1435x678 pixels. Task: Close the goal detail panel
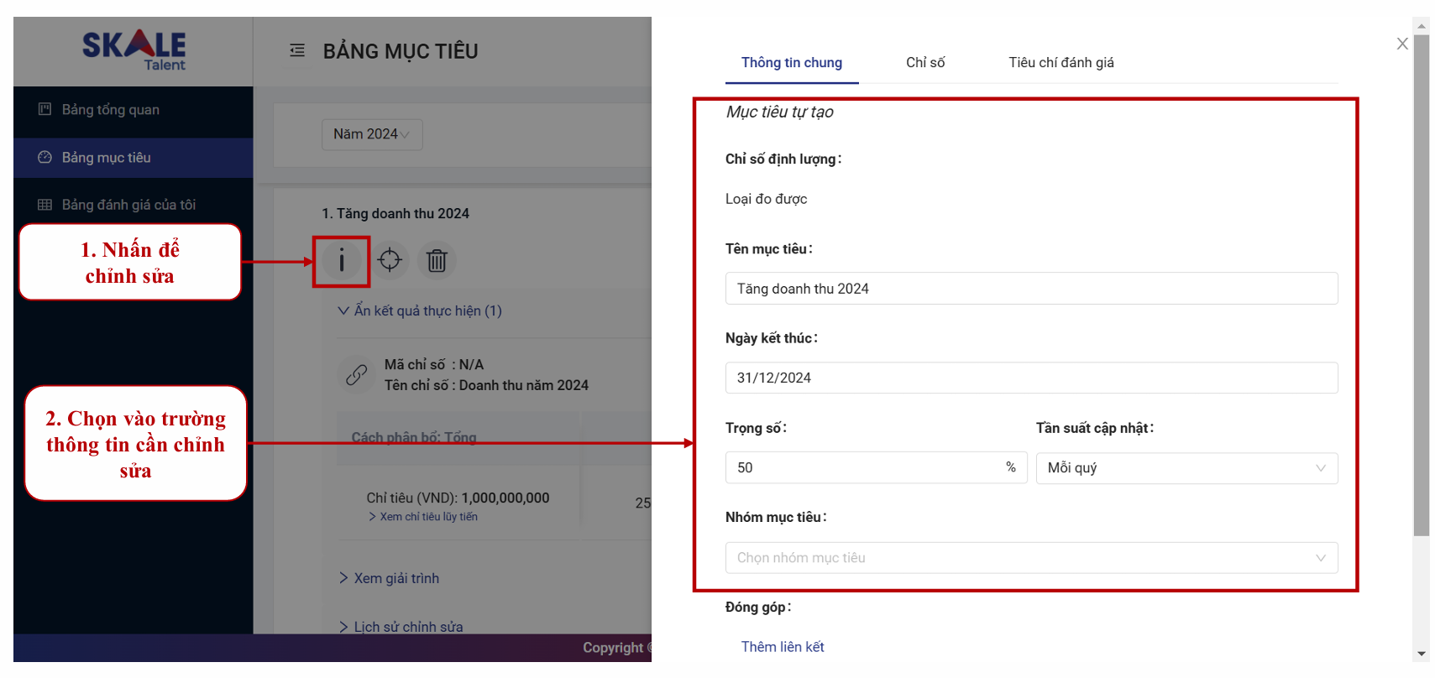[x=1401, y=44]
